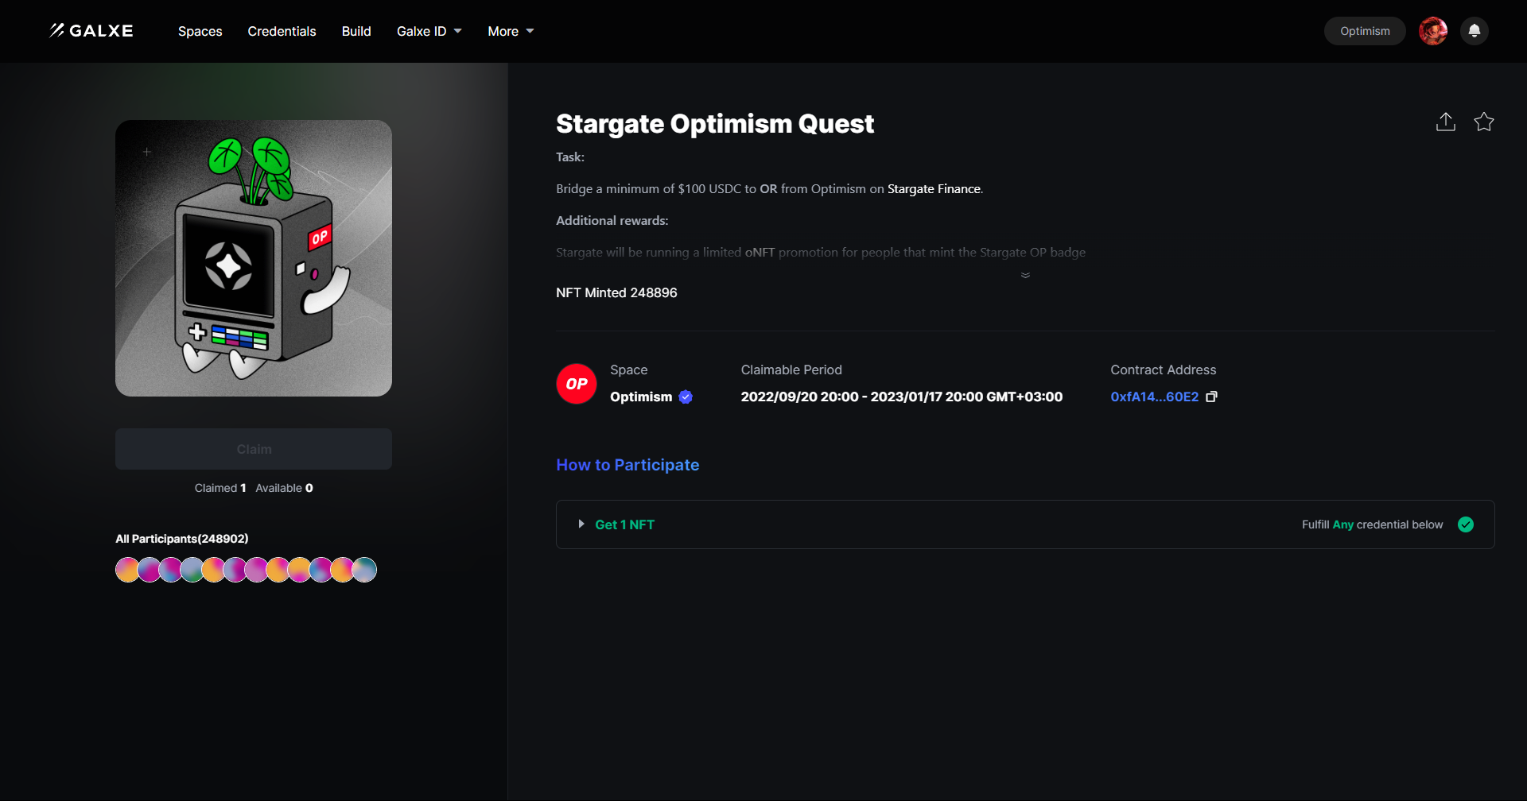The image size is (1527, 801).
Task: Click the Galxe logo in the header
Action: (x=91, y=31)
